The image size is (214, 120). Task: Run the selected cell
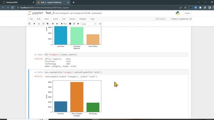click(x=64, y=24)
